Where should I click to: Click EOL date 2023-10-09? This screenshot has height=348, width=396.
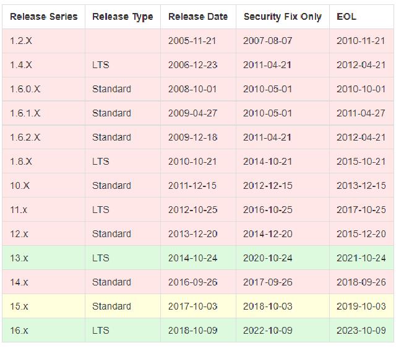tap(361, 330)
